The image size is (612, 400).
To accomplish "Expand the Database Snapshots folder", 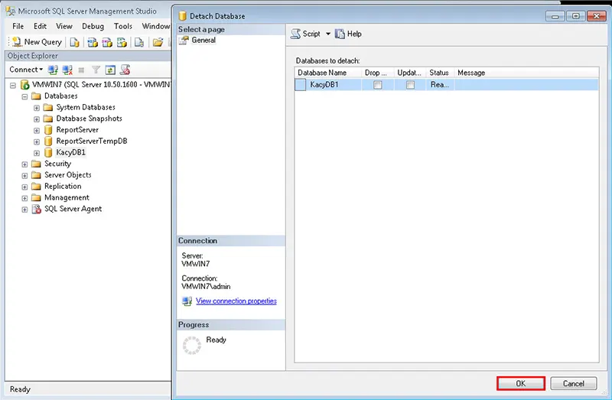I will point(36,119).
